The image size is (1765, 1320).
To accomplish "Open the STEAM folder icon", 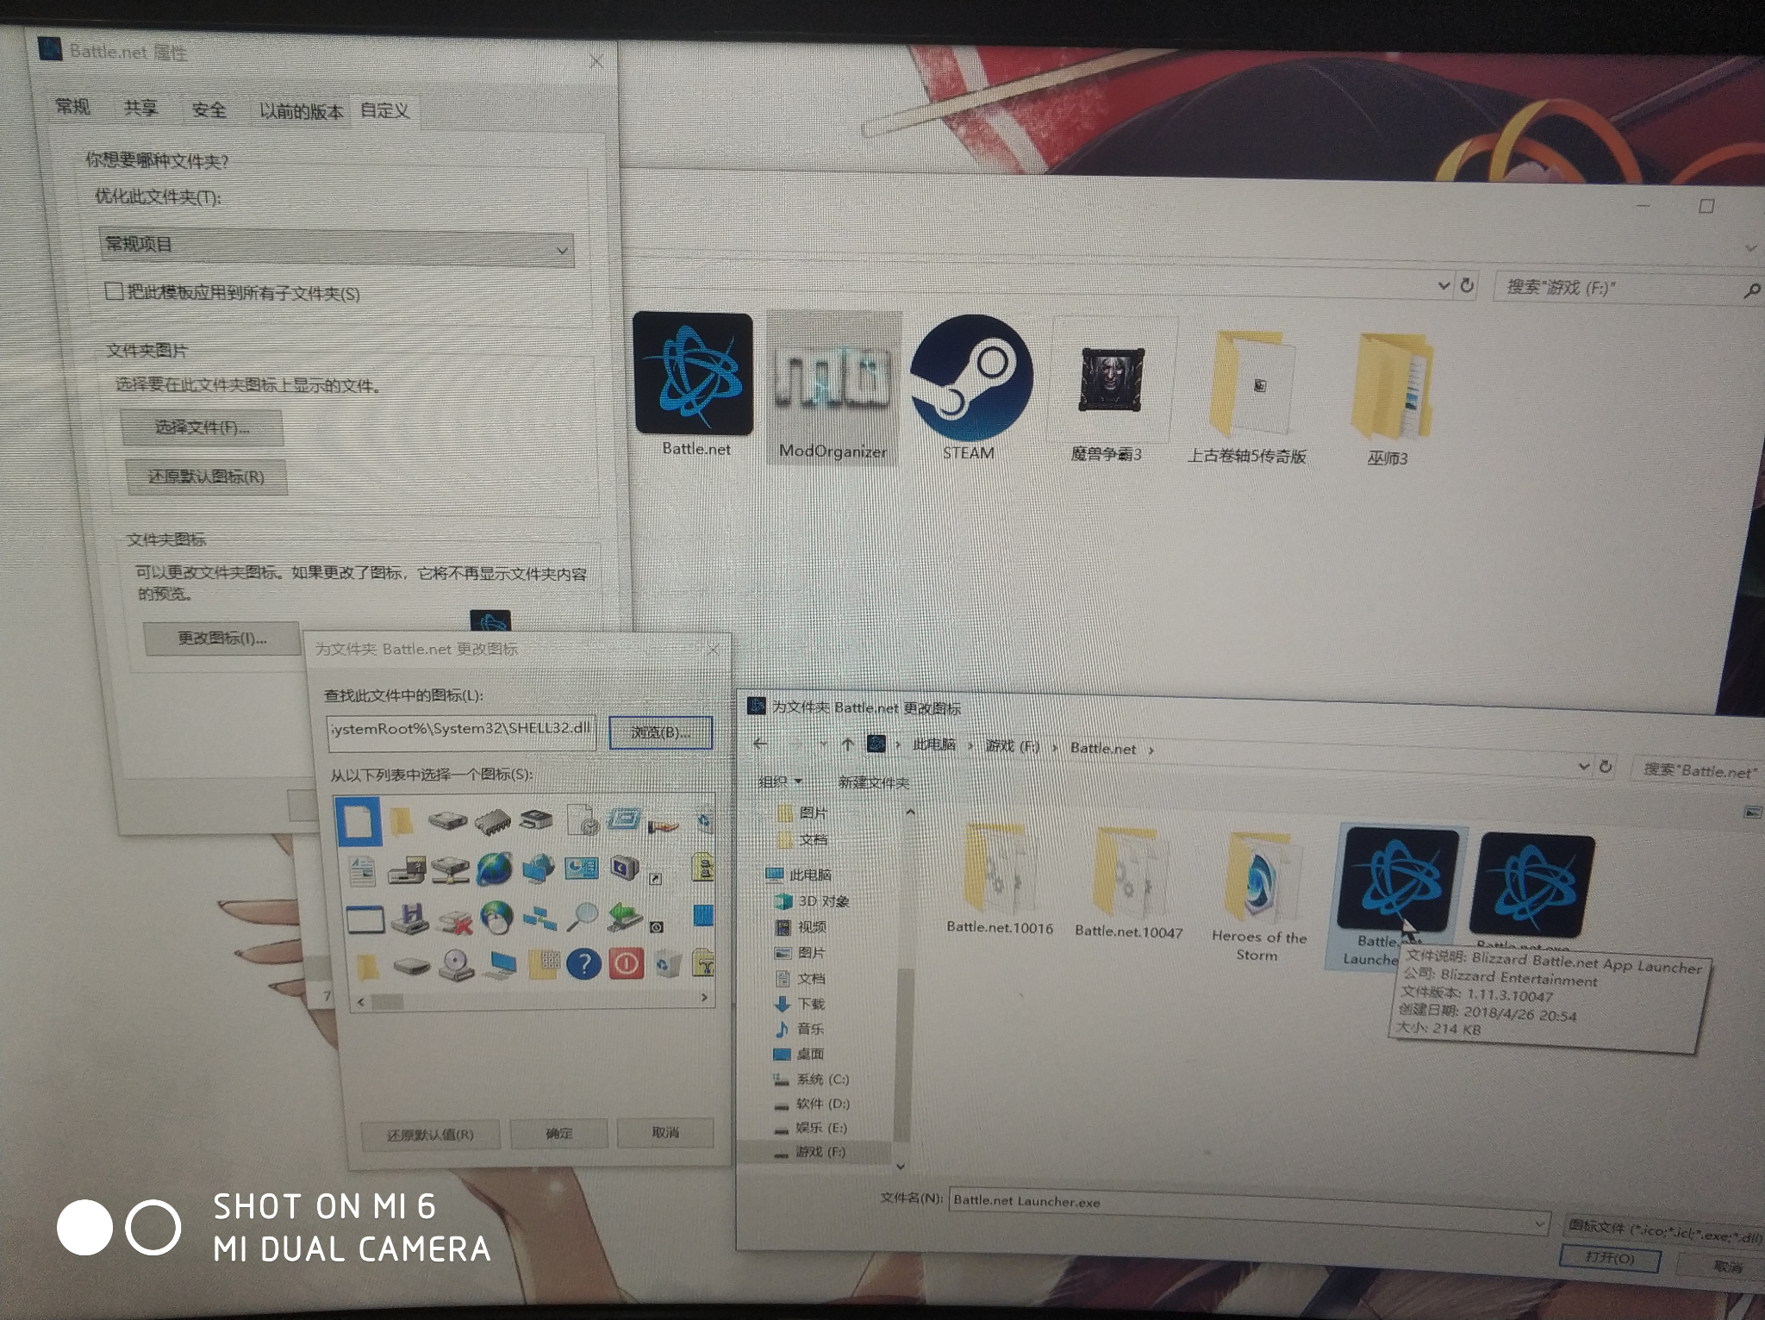I will point(970,377).
